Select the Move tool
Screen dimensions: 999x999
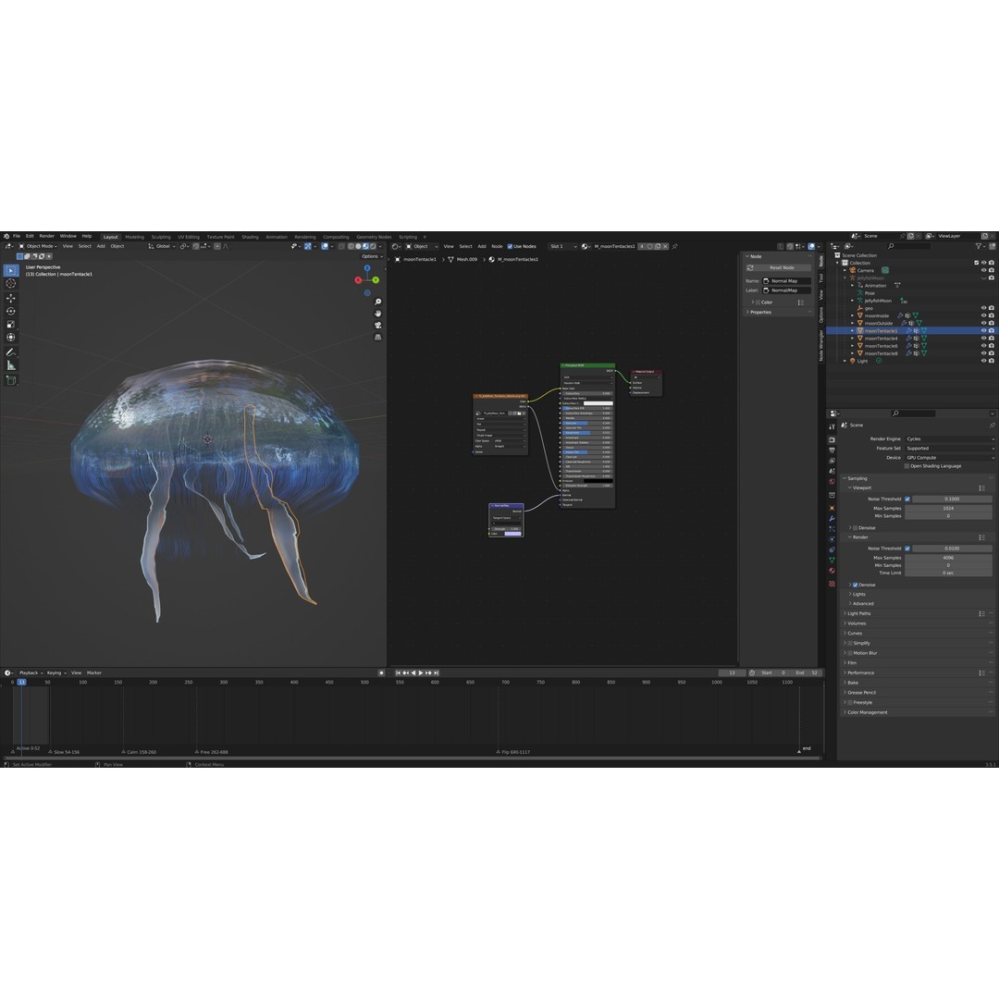pyautogui.click(x=11, y=298)
